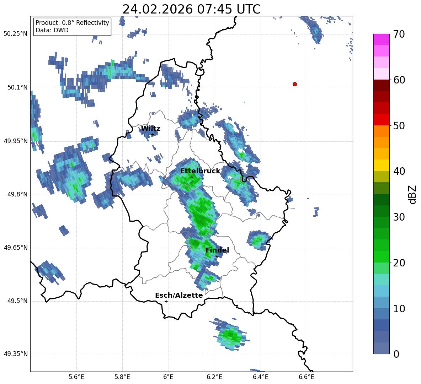Image resolution: width=421 pixels, height=384 pixels.
Task: Click the Ettelbruck city label
Action: pyautogui.click(x=200, y=171)
